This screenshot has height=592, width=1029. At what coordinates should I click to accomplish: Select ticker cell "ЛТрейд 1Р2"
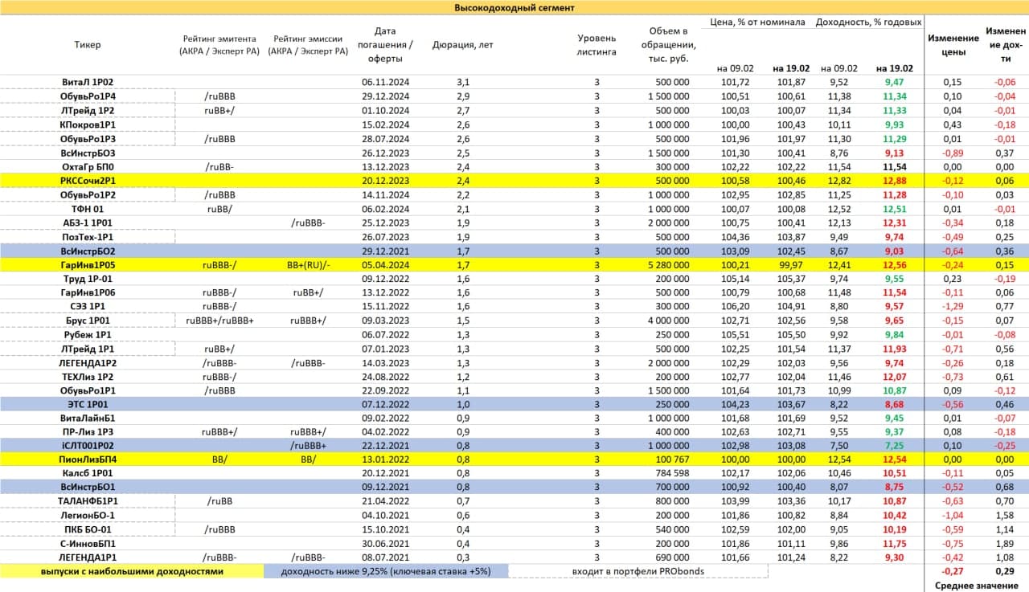(88, 110)
